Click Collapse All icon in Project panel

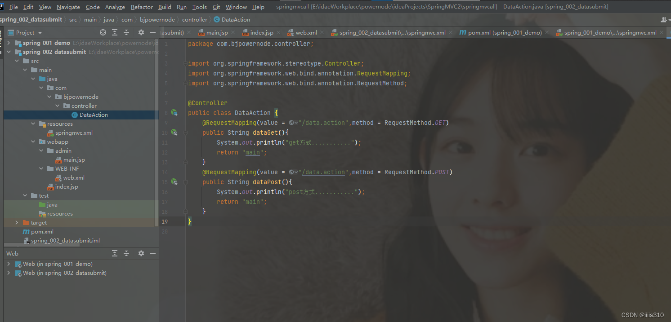coord(126,32)
